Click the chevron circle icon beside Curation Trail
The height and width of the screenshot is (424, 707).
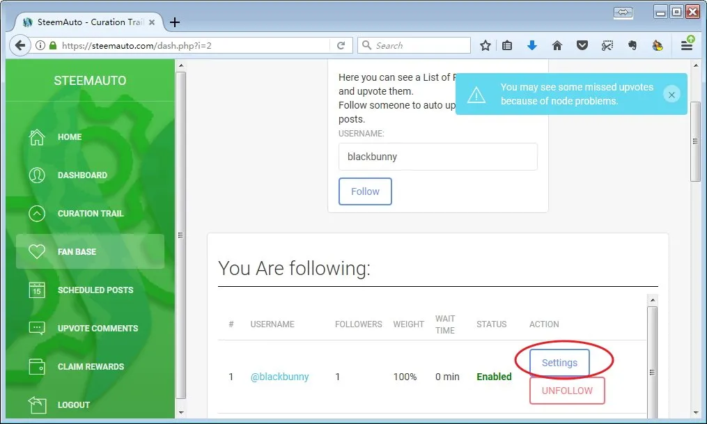point(37,214)
